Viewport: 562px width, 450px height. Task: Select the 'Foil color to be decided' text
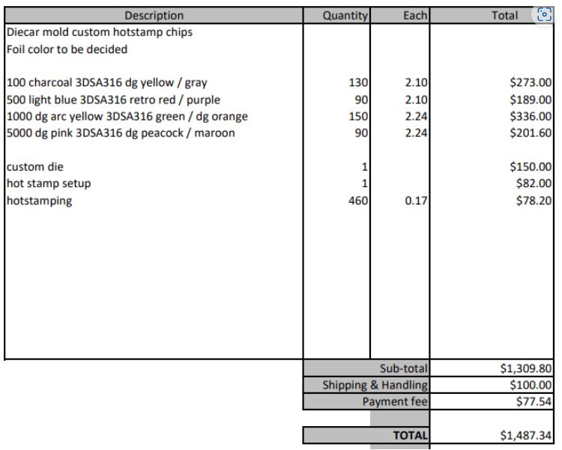(67, 49)
